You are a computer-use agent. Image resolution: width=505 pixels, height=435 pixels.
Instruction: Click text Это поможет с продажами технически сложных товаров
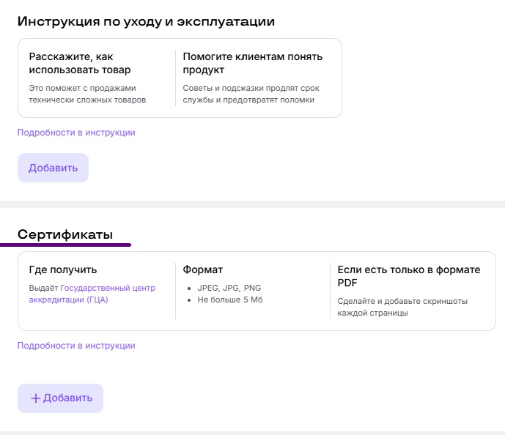point(88,94)
